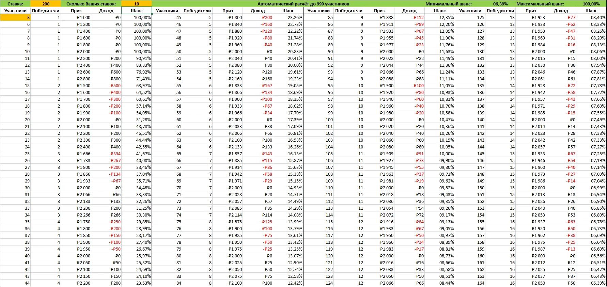Image resolution: width=607 pixels, height=287 pixels.
Task: Click the 'Максимальный шанс:' label
Action: 540,4
